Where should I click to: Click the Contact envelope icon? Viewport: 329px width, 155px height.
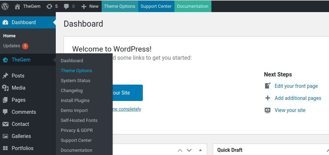click(5, 124)
